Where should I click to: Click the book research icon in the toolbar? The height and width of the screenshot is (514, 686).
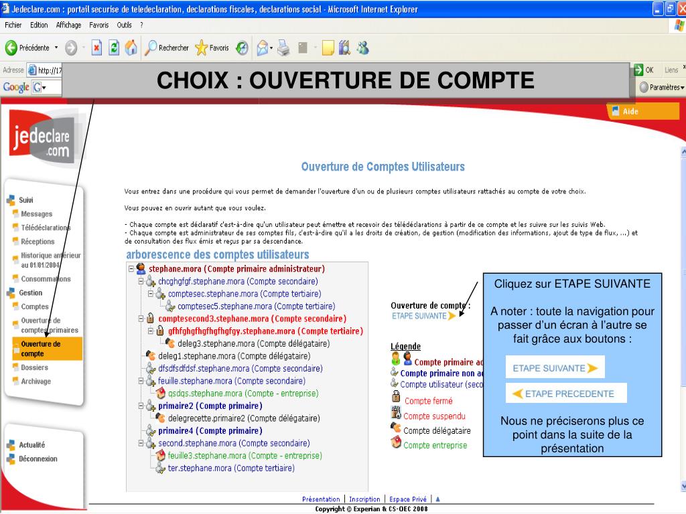click(345, 48)
